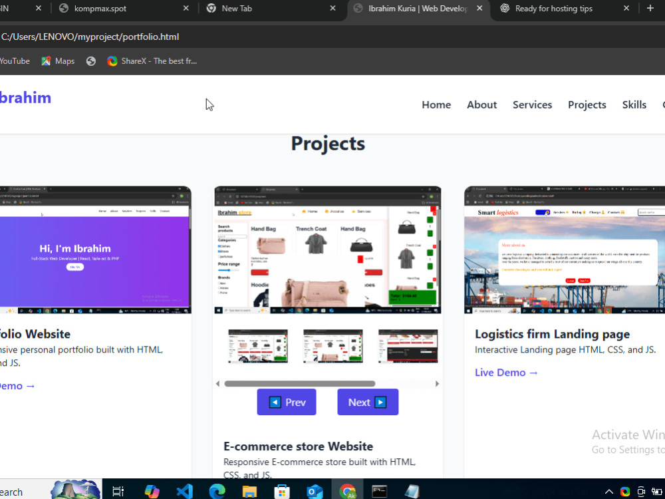Screen dimensions: 665x499
Task: Click the Logistics firm Landing page title
Action: [x=552, y=334]
